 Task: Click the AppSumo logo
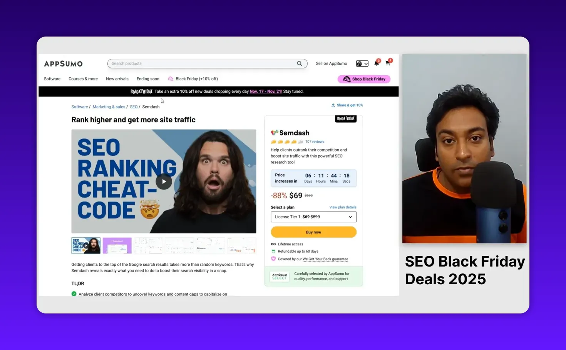(63, 64)
